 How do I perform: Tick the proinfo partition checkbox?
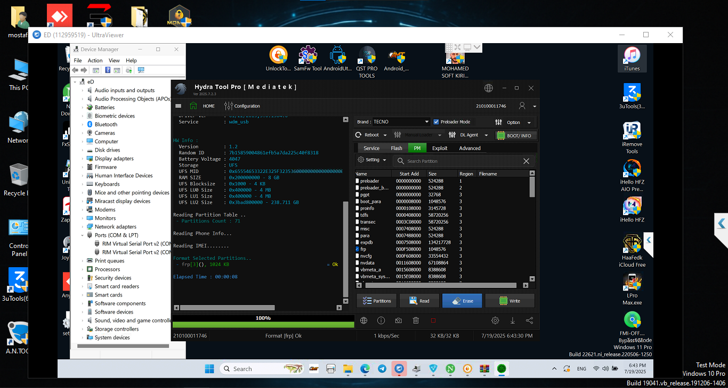point(358,208)
